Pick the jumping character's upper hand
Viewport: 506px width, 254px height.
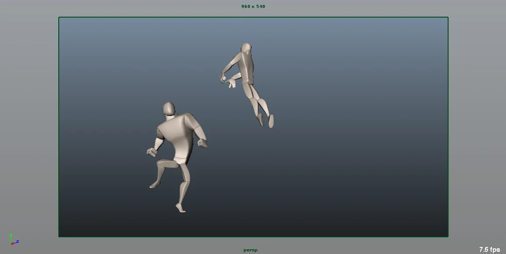[x=223, y=79]
